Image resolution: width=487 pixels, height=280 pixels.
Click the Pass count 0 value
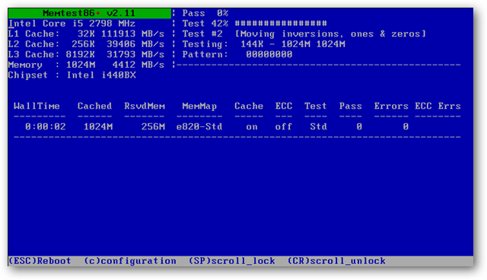[x=359, y=126]
